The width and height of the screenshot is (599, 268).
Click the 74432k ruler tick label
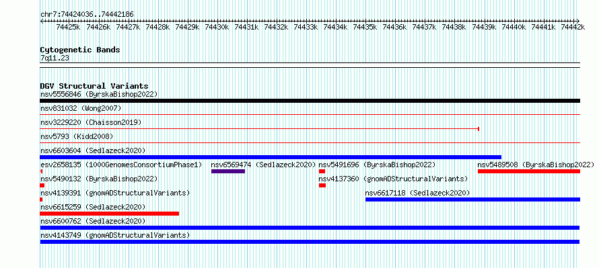pos(276,27)
